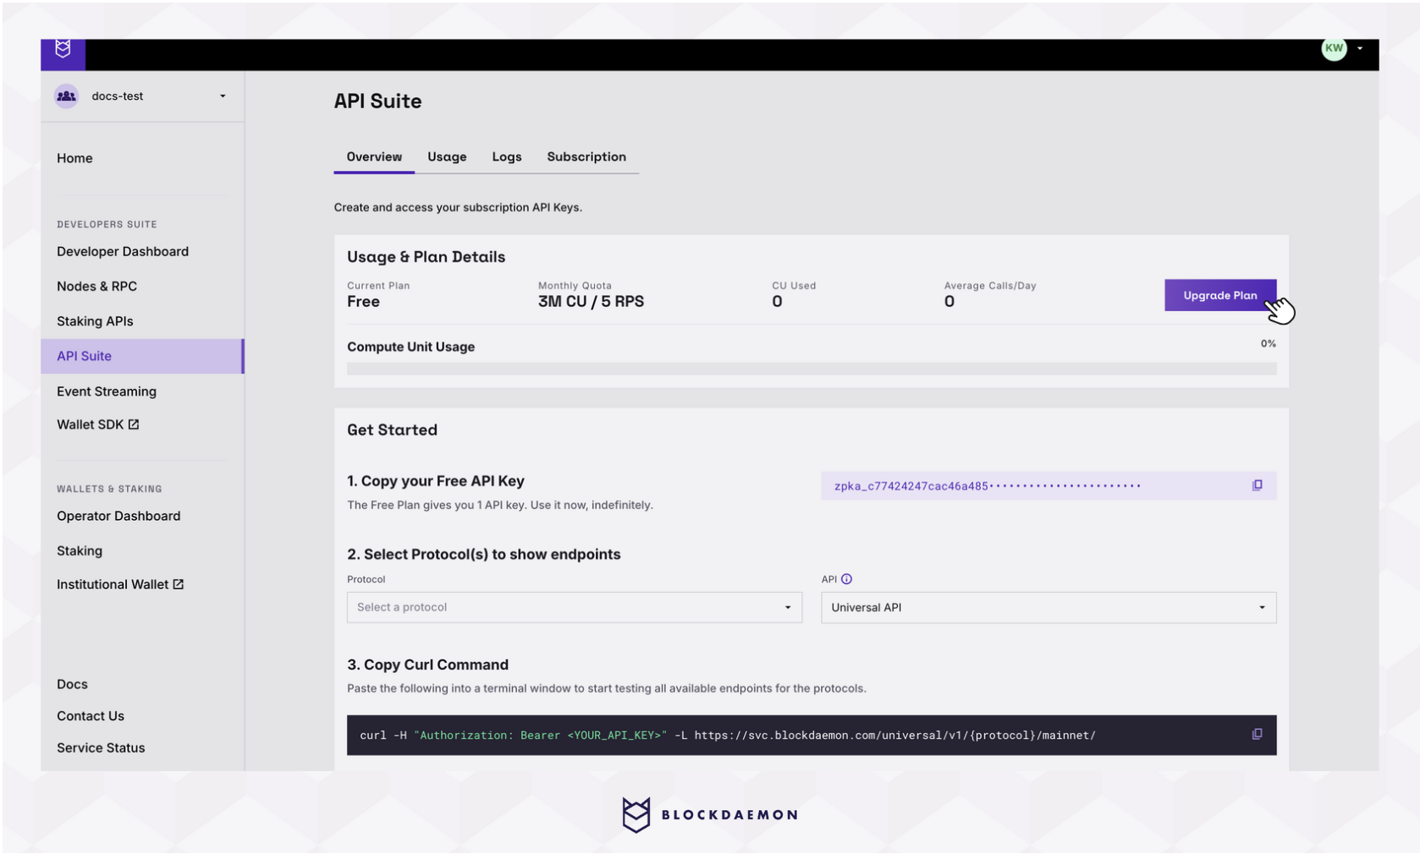Viewport: 1420px width, 854px height.
Task: Check Service Status
Action: 101,748
